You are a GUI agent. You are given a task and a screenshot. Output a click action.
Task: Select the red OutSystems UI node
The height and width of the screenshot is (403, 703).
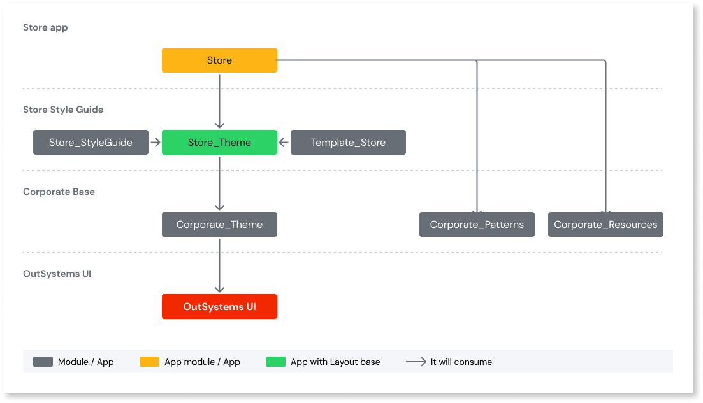point(219,306)
